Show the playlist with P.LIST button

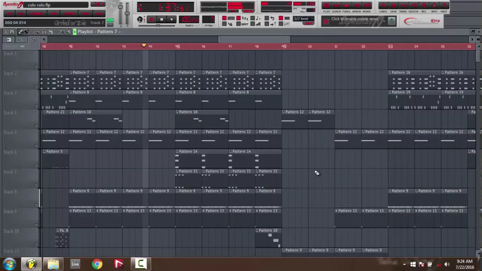(327, 5)
